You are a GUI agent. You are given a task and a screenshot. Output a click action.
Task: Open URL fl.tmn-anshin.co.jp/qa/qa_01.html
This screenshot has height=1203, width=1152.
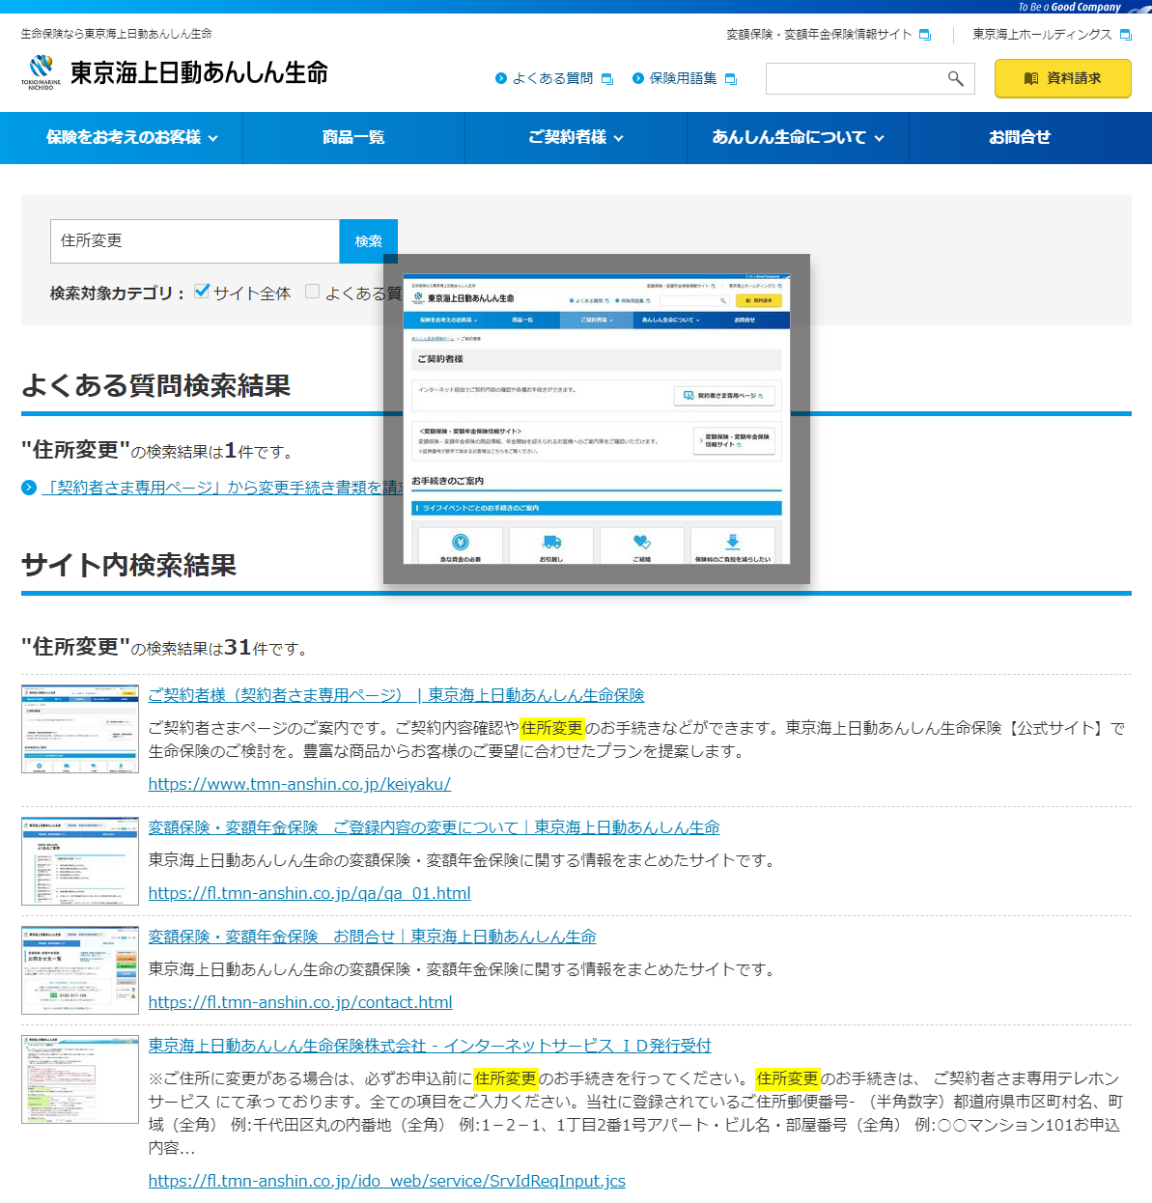[309, 893]
